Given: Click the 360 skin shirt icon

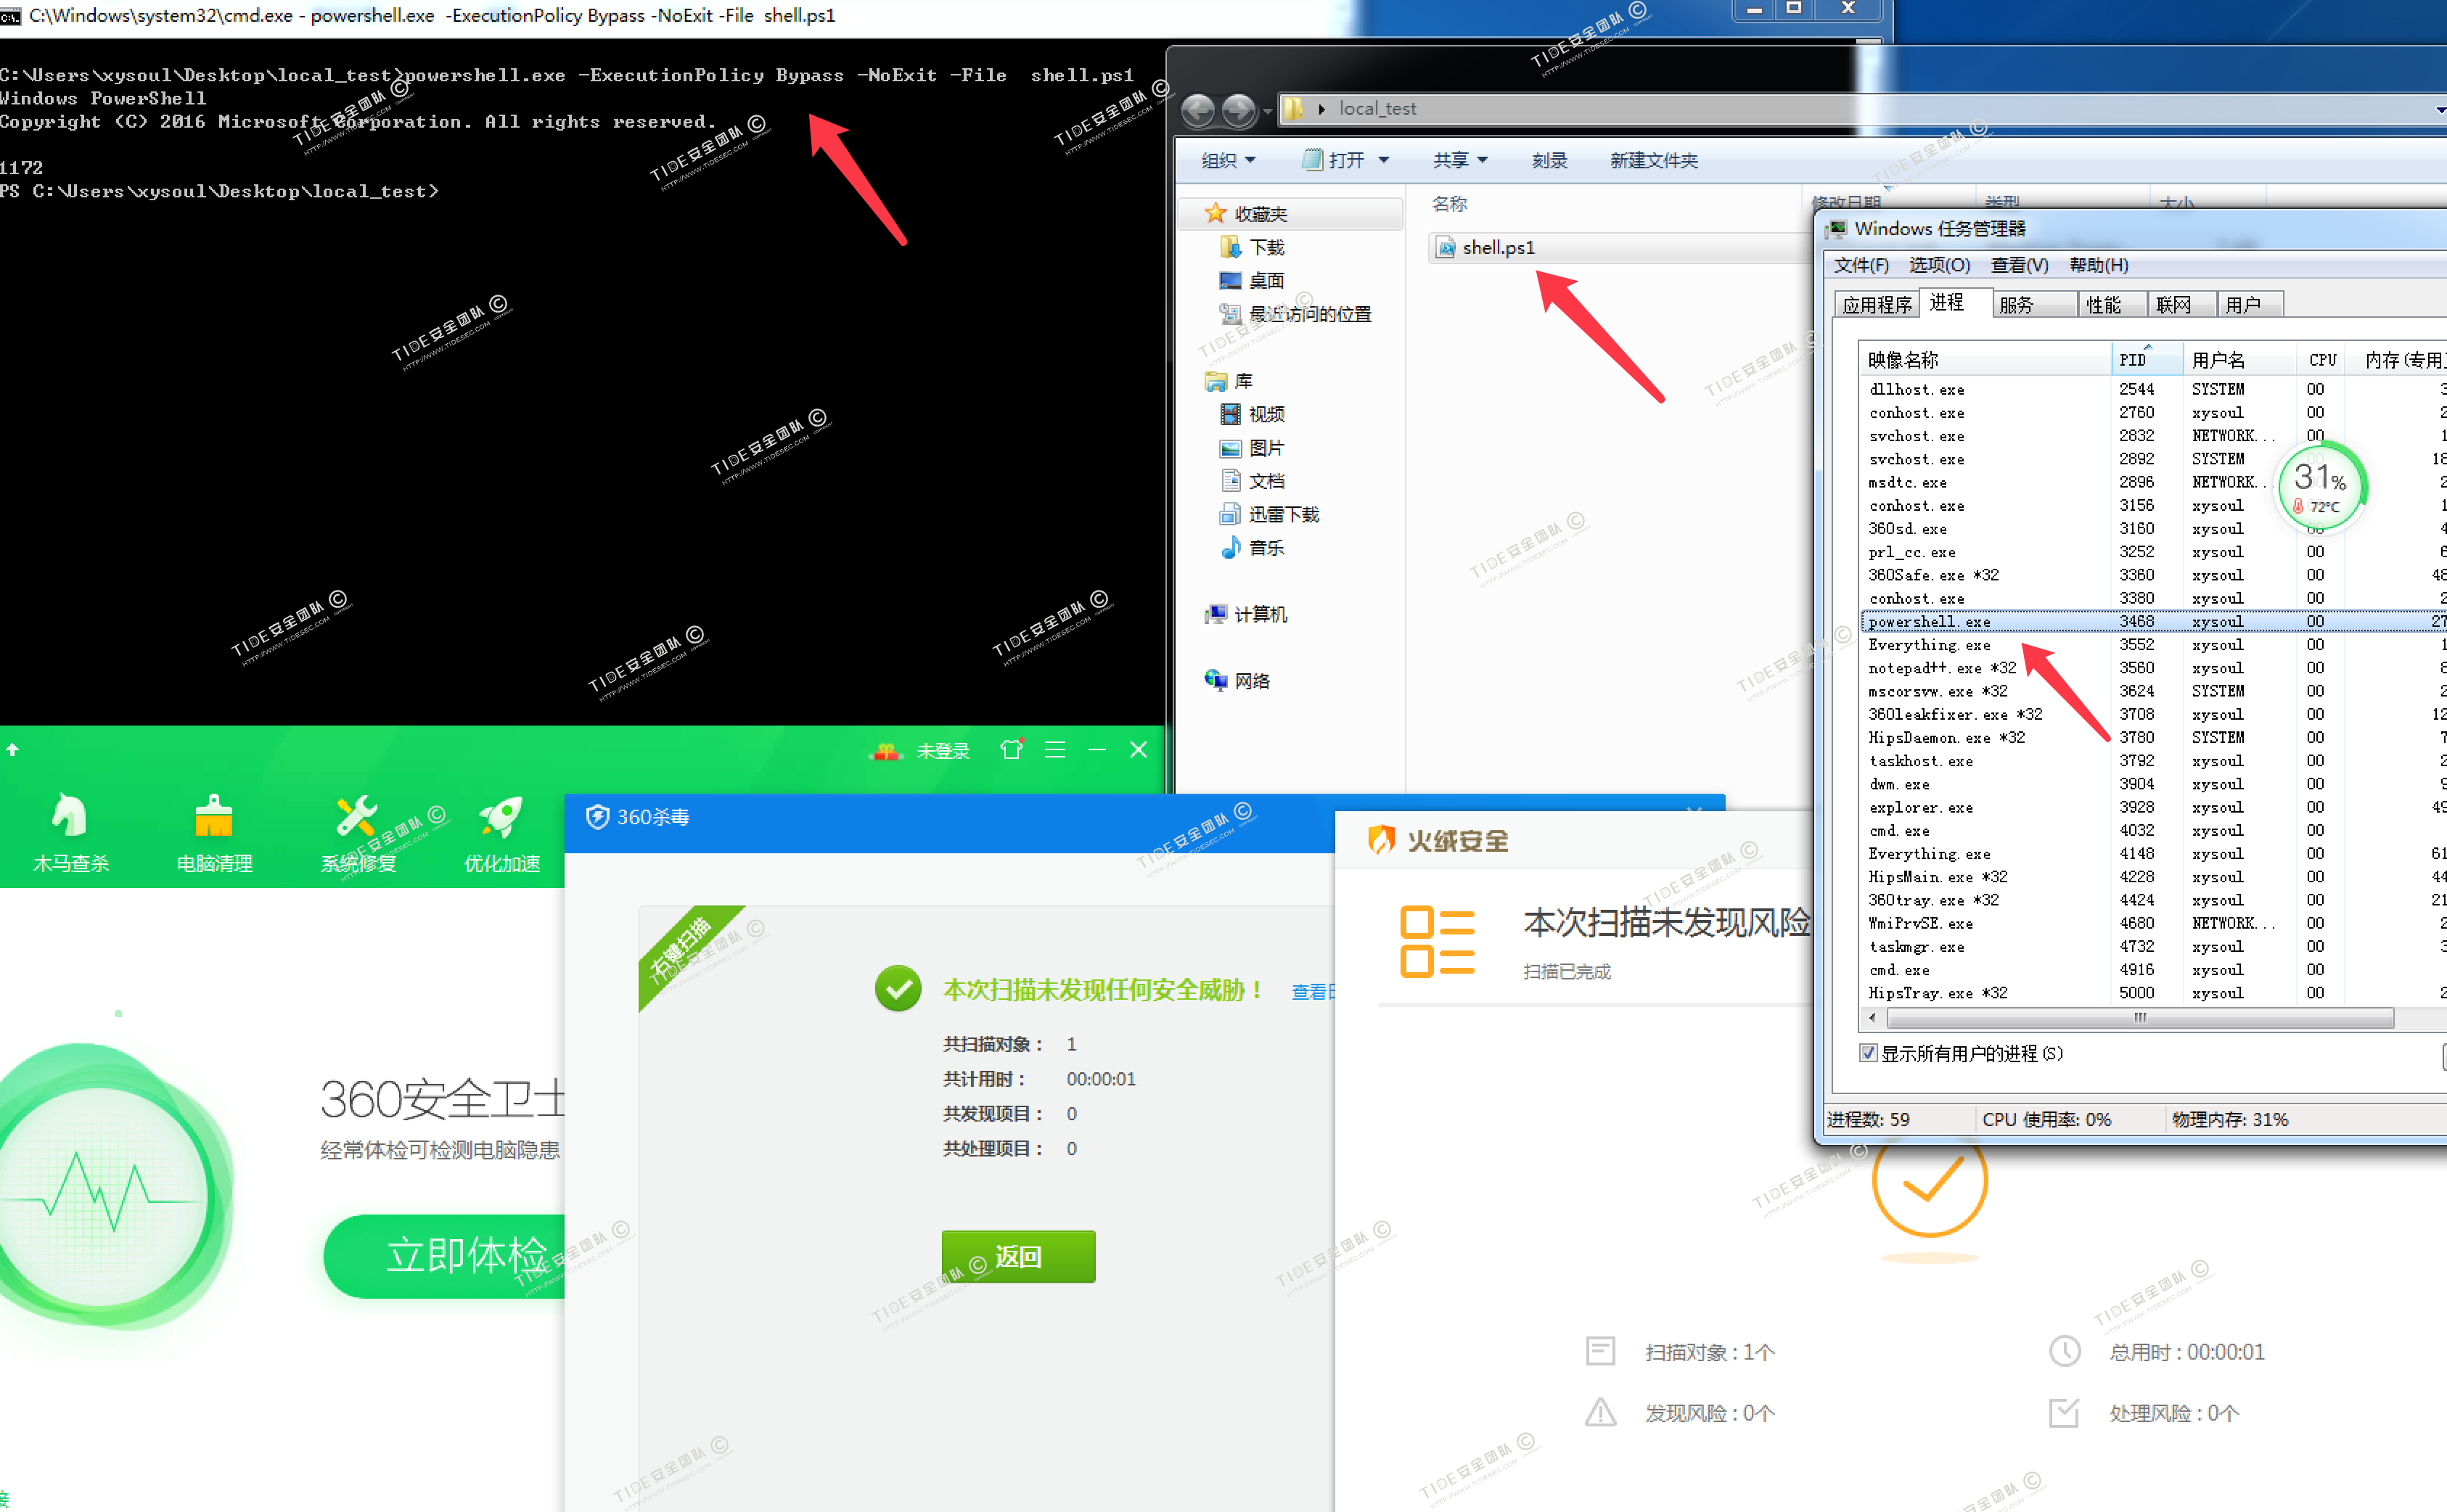Looking at the screenshot, I should [x=1011, y=750].
